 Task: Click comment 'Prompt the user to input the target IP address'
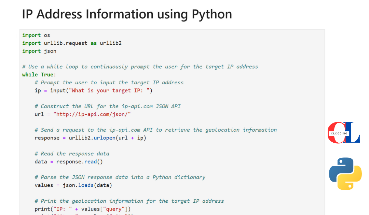tap(109, 83)
